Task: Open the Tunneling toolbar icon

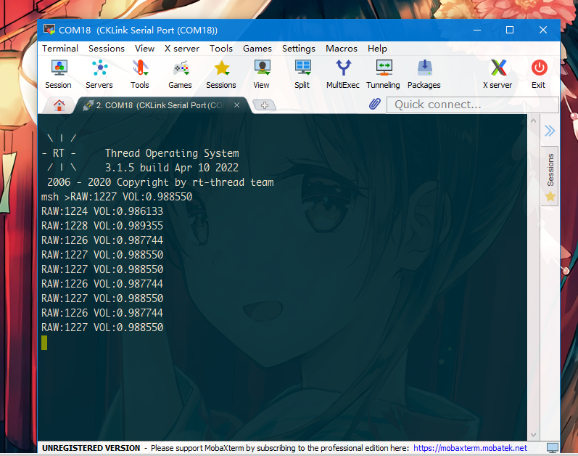Action: (384, 74)
